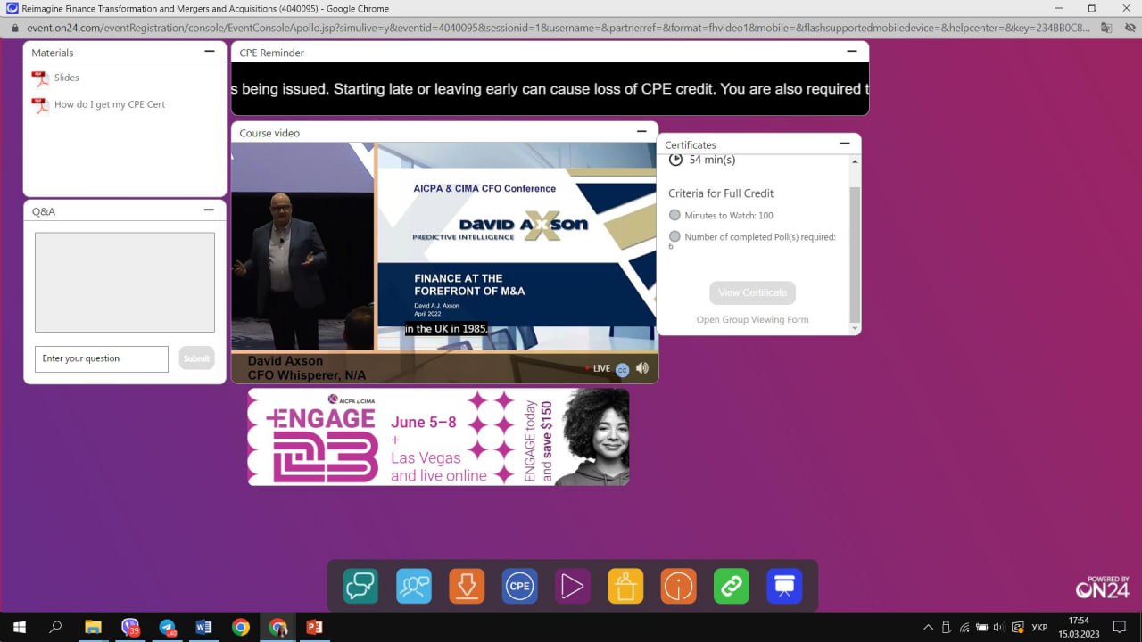Click the green chain link dock icon
This screenshot has height=642, width=1142.
732,586
